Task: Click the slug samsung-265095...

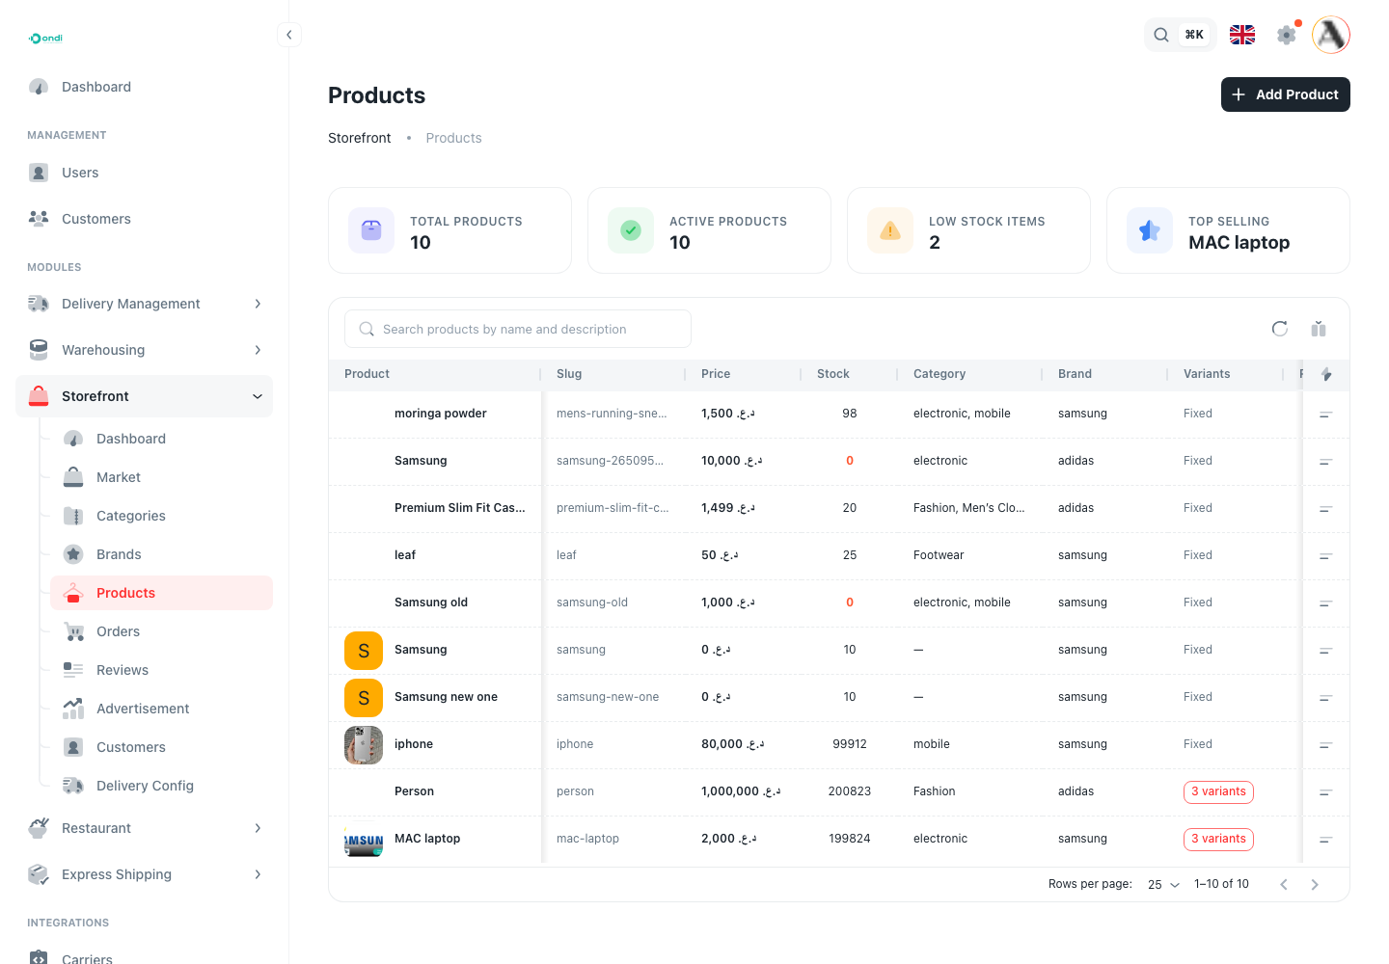Action: pos(610,461)
